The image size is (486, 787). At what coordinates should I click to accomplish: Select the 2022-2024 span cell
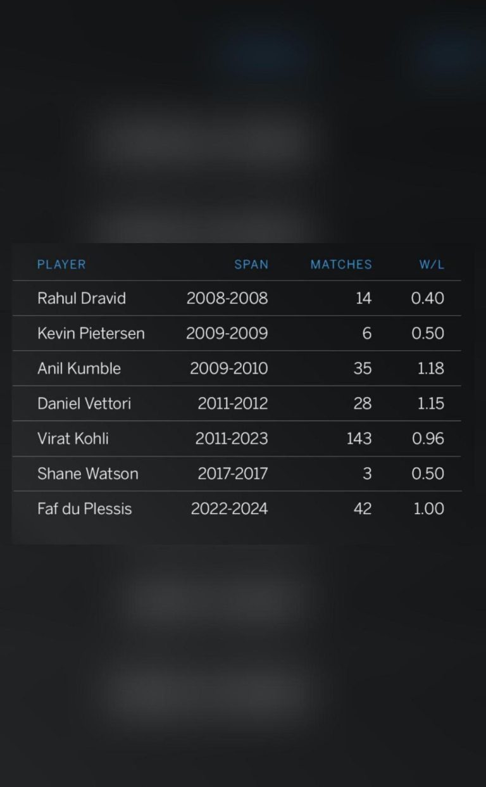pos(229,508)
